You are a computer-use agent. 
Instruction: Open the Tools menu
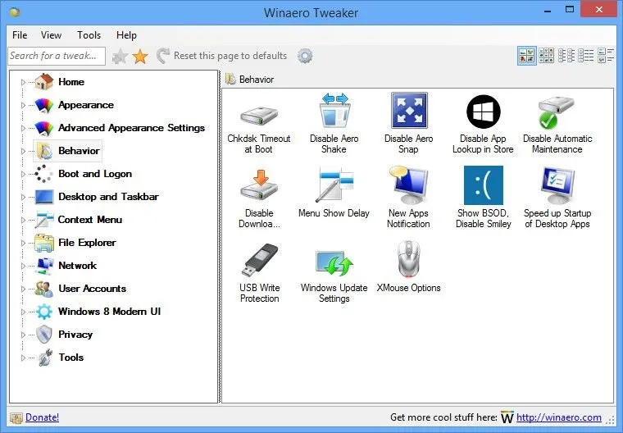tap(89, 35)
